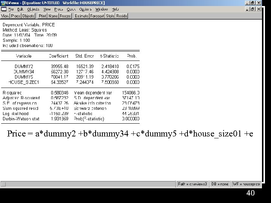The width and height of the screenshot is (271, 203).
Task: Click the t-Statistic column header
Action: [x=110, y=56]
